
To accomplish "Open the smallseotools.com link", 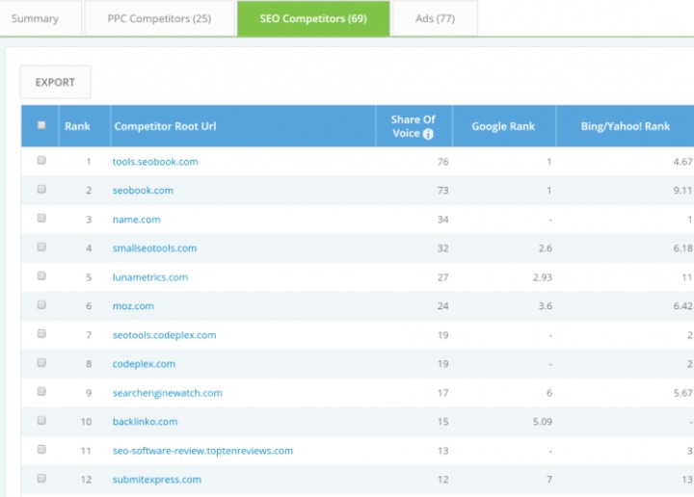I will [154, 248].
